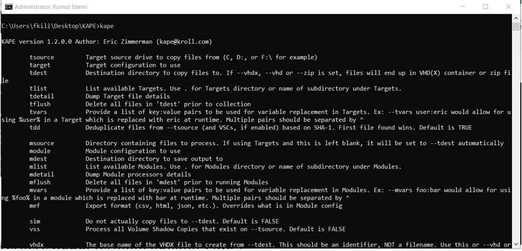Click the Command Prompt system menu icon
This screenshot has height=251, width=522.
tap(9, 7)
